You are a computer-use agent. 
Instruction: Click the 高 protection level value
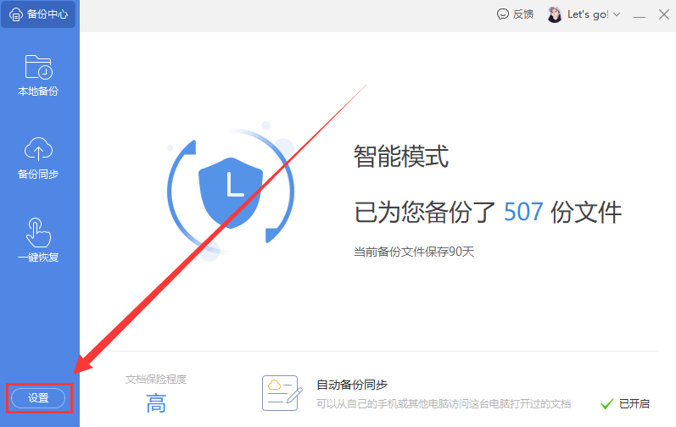[156, 403]
